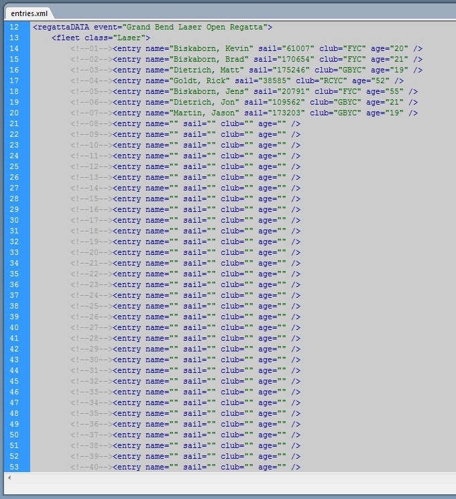Click the horizontal scrollbar left arrow

pyautogui.click(x=9, y=478)
